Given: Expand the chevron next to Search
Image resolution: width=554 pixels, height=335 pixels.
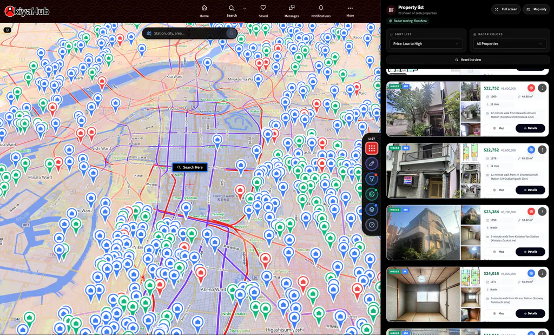Looking at the screenshot, I should point(245,9).
